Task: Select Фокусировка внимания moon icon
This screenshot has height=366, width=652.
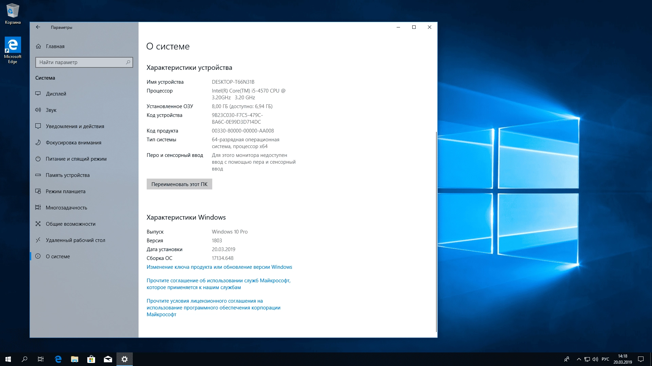Action: [x=38, y=142]
